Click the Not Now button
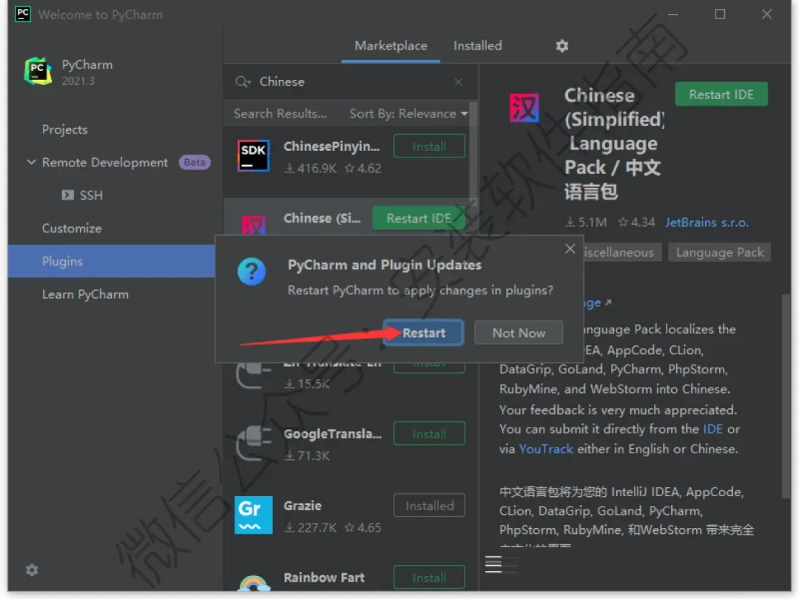This screenshot has height=599, width=799. tap(518, 333)
